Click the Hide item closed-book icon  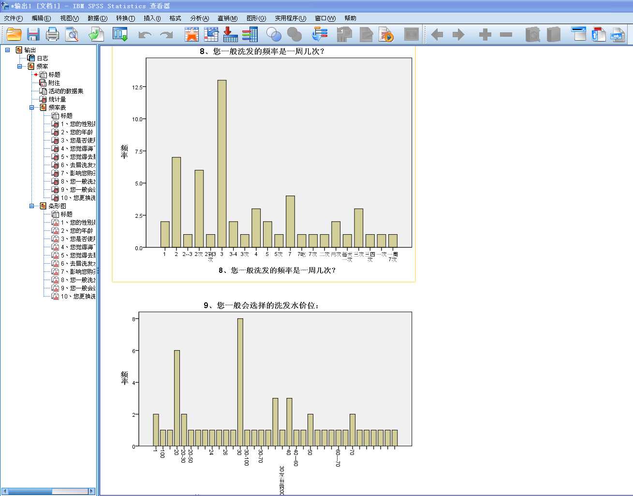[x=553, y=34]
